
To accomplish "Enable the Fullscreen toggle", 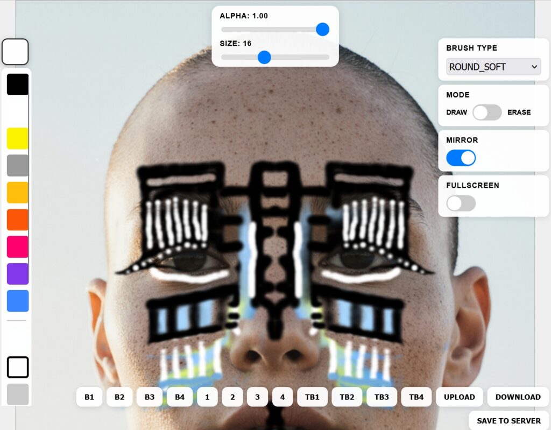I will point(461,203).
